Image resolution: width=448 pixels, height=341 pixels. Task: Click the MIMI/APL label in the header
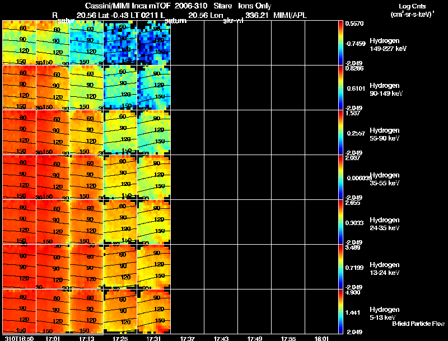[x=290, y=15]
